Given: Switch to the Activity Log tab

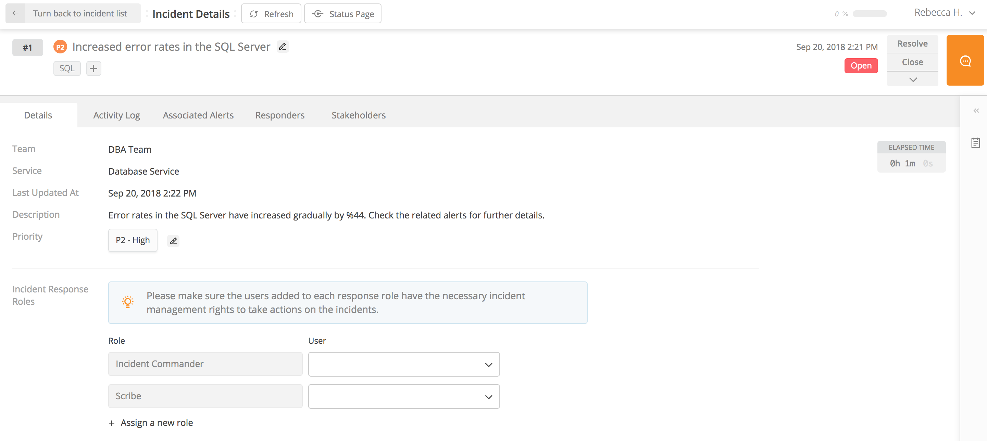Looking at the screenshot, I should [x=116, y=115].
